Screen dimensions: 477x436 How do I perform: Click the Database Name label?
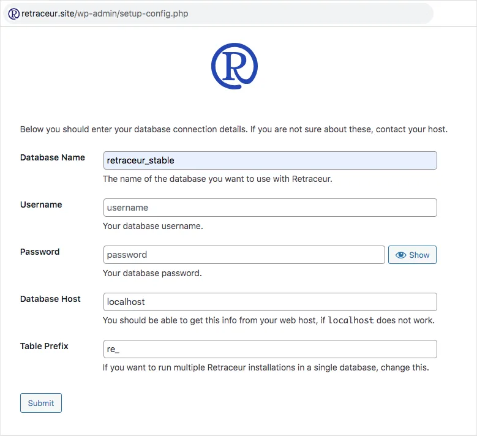(x=52, y=157)
